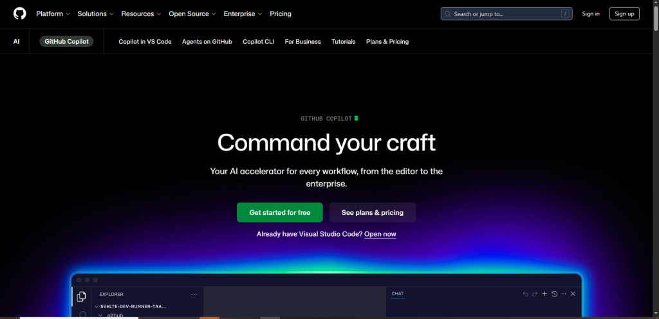The width and height of the screenshot is (659, 319).
Task: Close the chat panel with X
Action: (573, 294)
